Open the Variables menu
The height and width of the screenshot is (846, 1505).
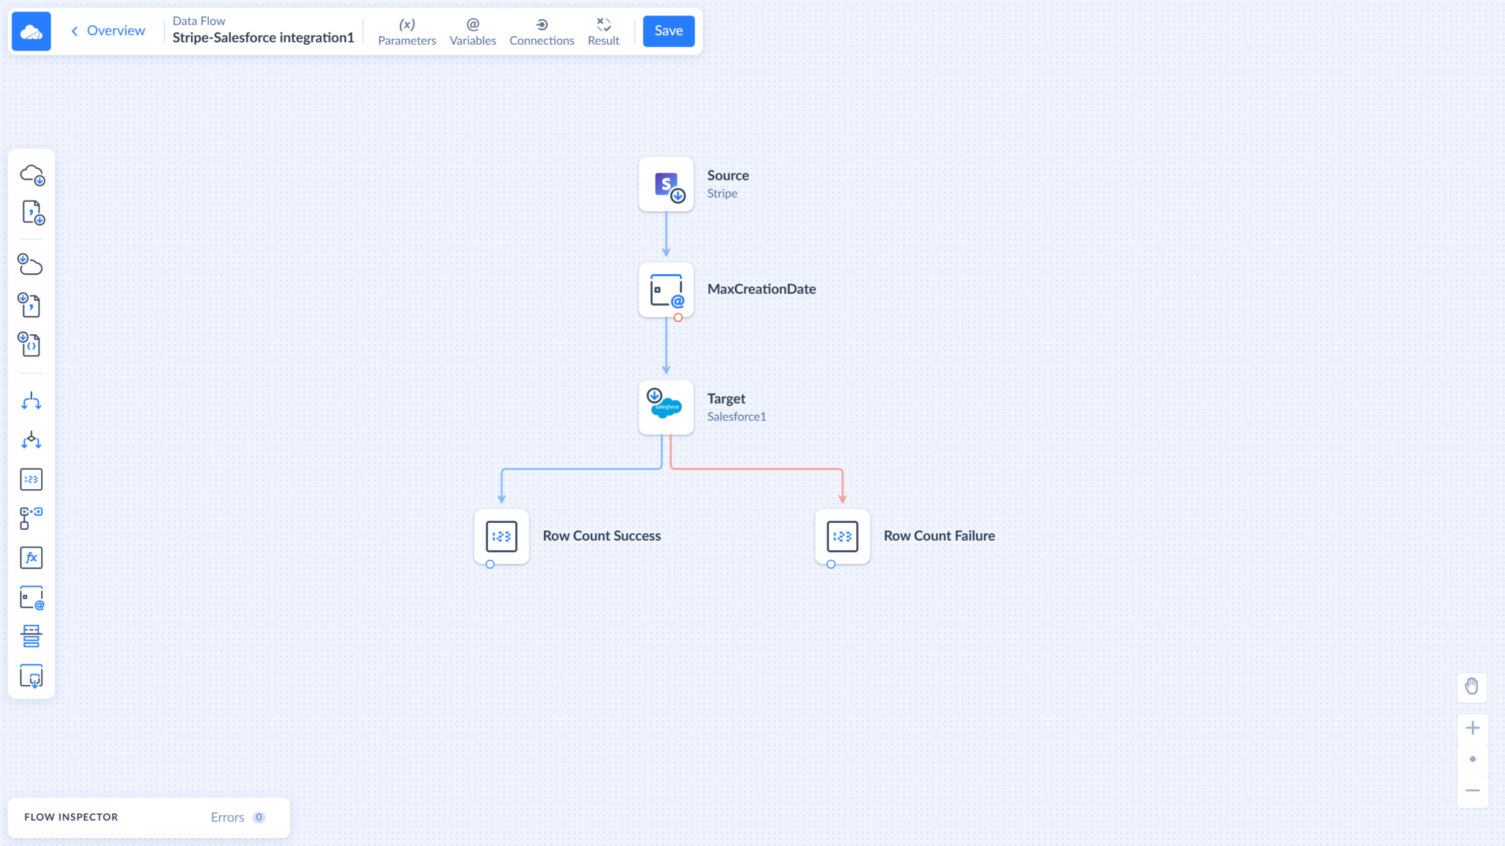point(473,32)
